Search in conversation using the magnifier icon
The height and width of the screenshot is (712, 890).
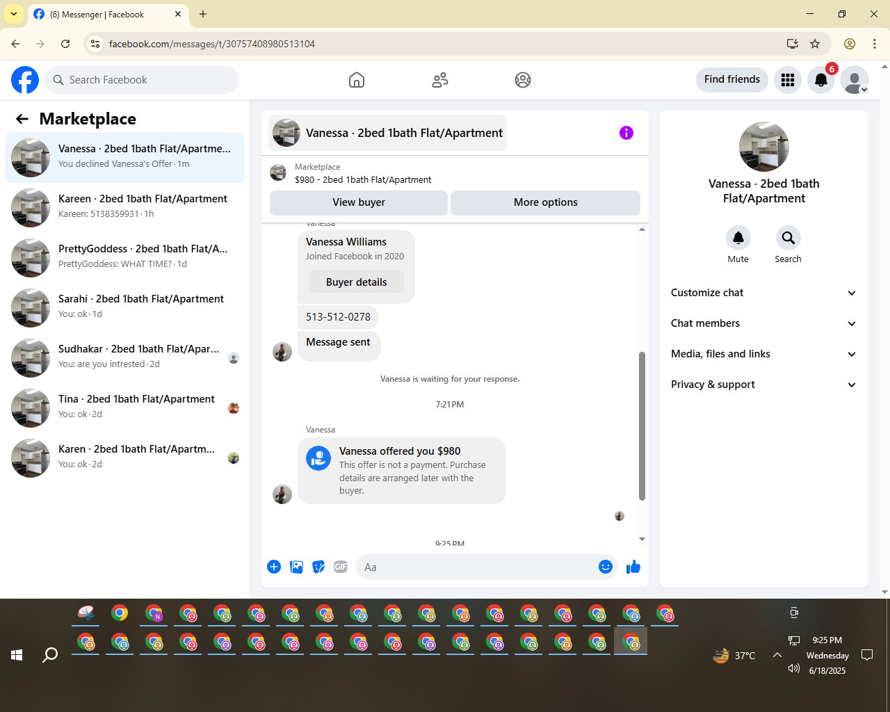pos(788,238)
